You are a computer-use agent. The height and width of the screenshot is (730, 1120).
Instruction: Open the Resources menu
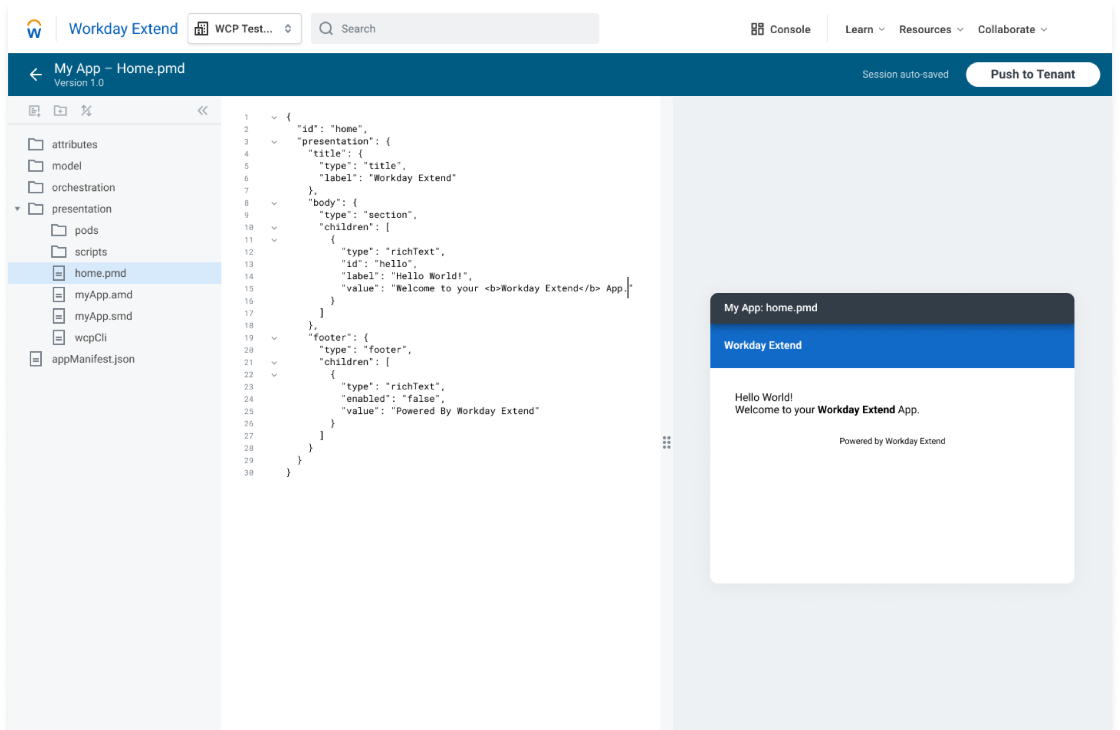(931, 29)
